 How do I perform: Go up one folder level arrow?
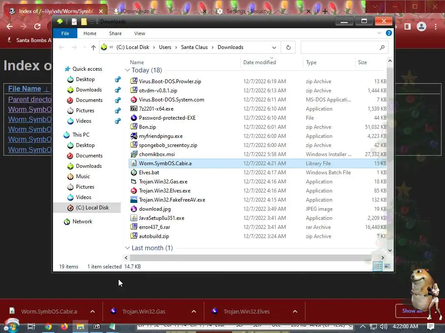click(93, 48)
